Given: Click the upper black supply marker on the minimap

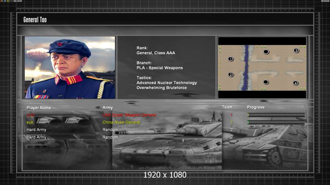Looking at the screenshot, I should 266,52.
